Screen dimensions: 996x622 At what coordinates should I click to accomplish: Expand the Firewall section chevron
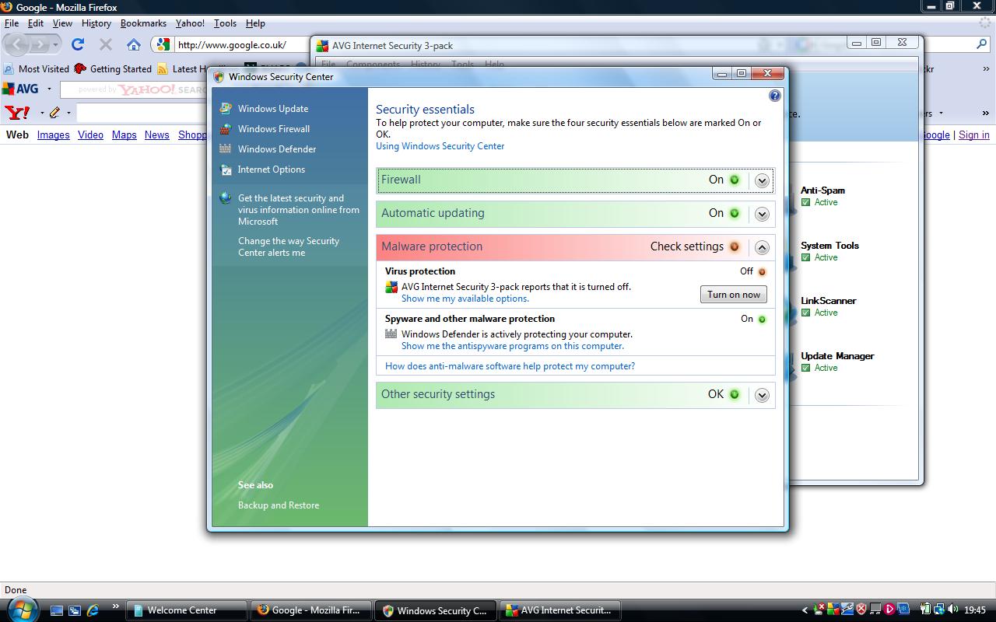(762, 180)
